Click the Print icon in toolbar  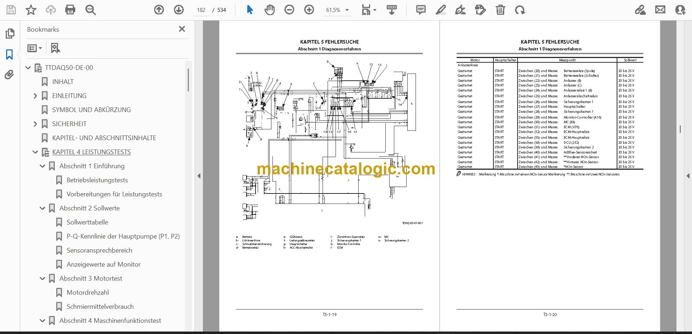(70, 10)
